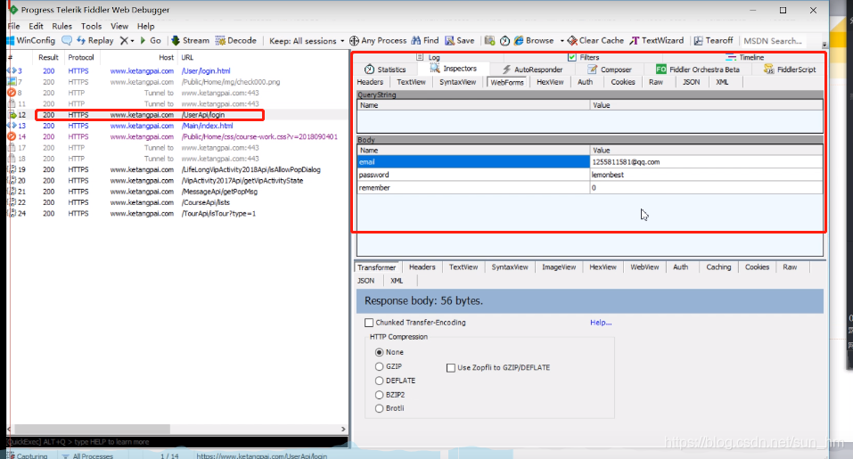Open the Browse dropdown arrow
The height and width of the screenshot is (459, 853).
pyautogui.click(x=562, y=41)
